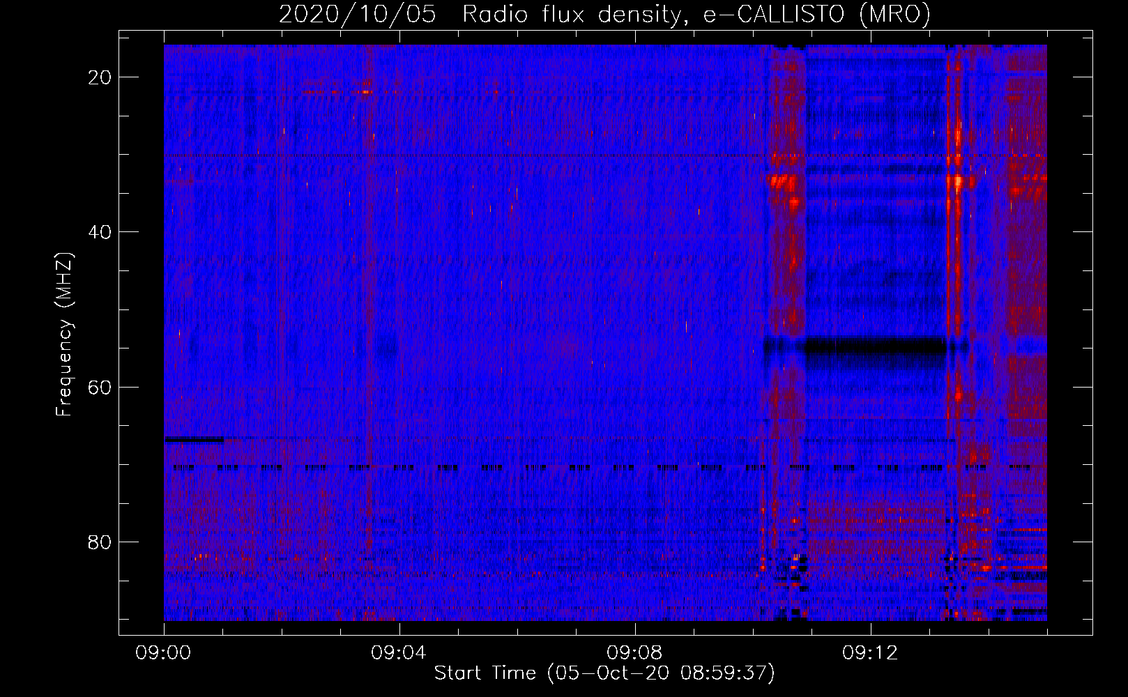The width and height of the screenshot is (1128, 697).
Task: Click the '09:04' time tick label
Action: point(399,653)
